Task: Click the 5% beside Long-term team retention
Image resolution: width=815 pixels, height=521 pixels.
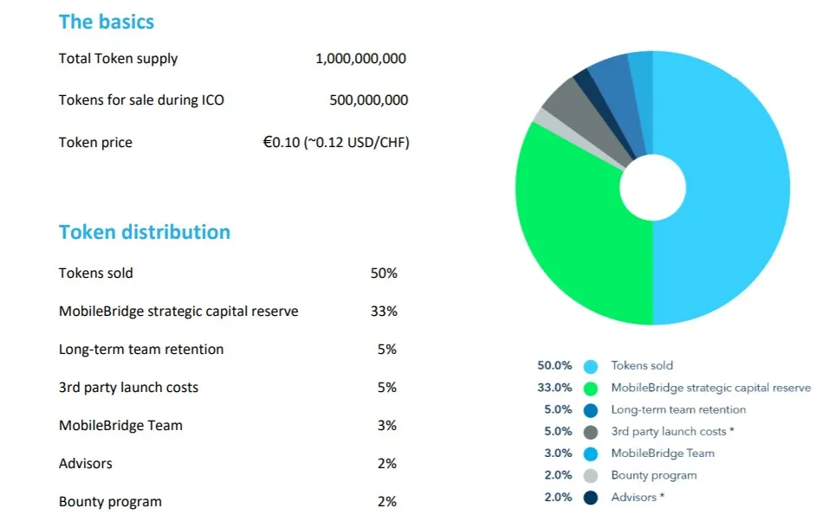Action: (x=386, y=349)
